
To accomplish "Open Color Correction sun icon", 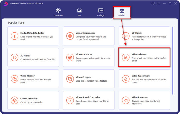I will coord(15,100).
